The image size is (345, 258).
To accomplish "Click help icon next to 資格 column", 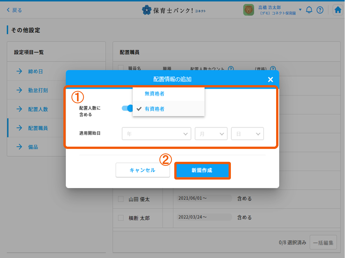I will point(273,69).
